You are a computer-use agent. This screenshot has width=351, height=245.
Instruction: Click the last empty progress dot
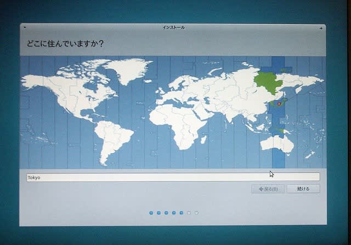(197, 212)
